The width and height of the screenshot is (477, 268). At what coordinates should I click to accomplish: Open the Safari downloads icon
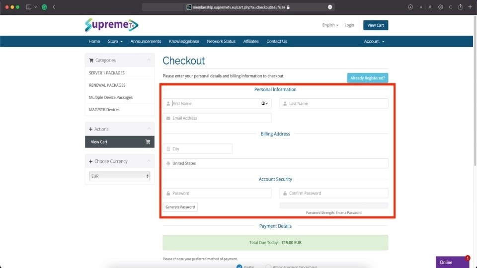pyautogui.click(x=410, y=6)
